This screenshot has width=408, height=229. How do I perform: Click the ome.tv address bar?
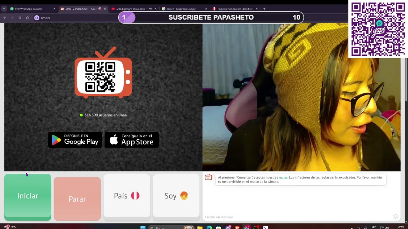pyautogui.click(x=76, y=18)
